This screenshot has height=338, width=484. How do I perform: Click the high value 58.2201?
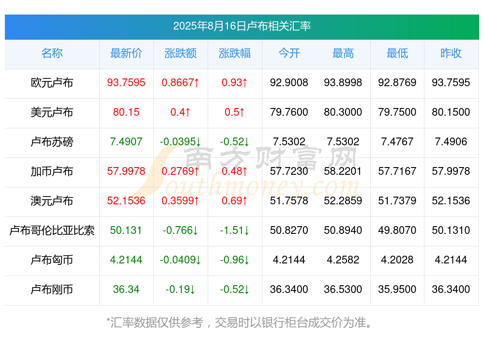coord(343,171)
